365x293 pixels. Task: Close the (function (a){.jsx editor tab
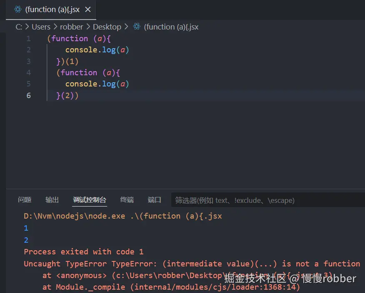pos(88,9)
